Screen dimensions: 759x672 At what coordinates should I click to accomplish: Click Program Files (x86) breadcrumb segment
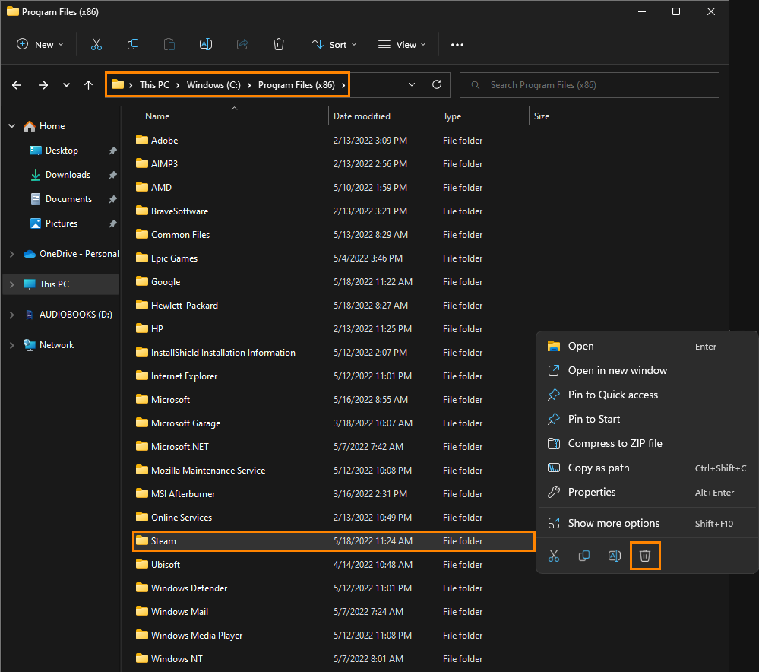pos(296,85)
